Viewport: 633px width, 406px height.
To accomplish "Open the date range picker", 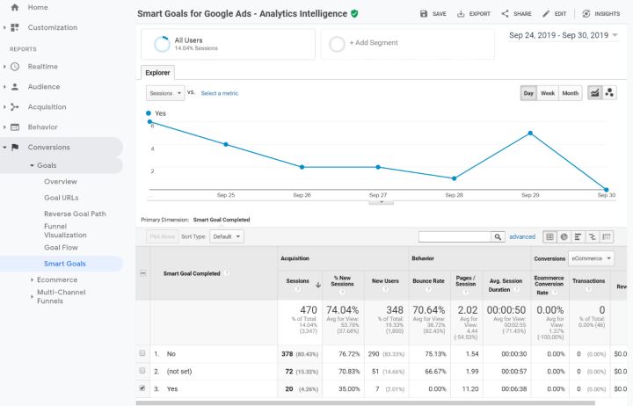I will (564, 35).
